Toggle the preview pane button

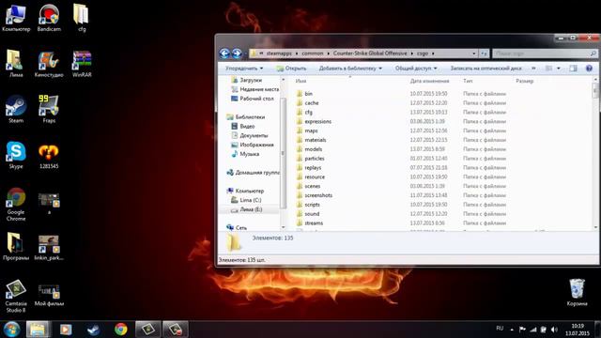click(x=573, y=69)
